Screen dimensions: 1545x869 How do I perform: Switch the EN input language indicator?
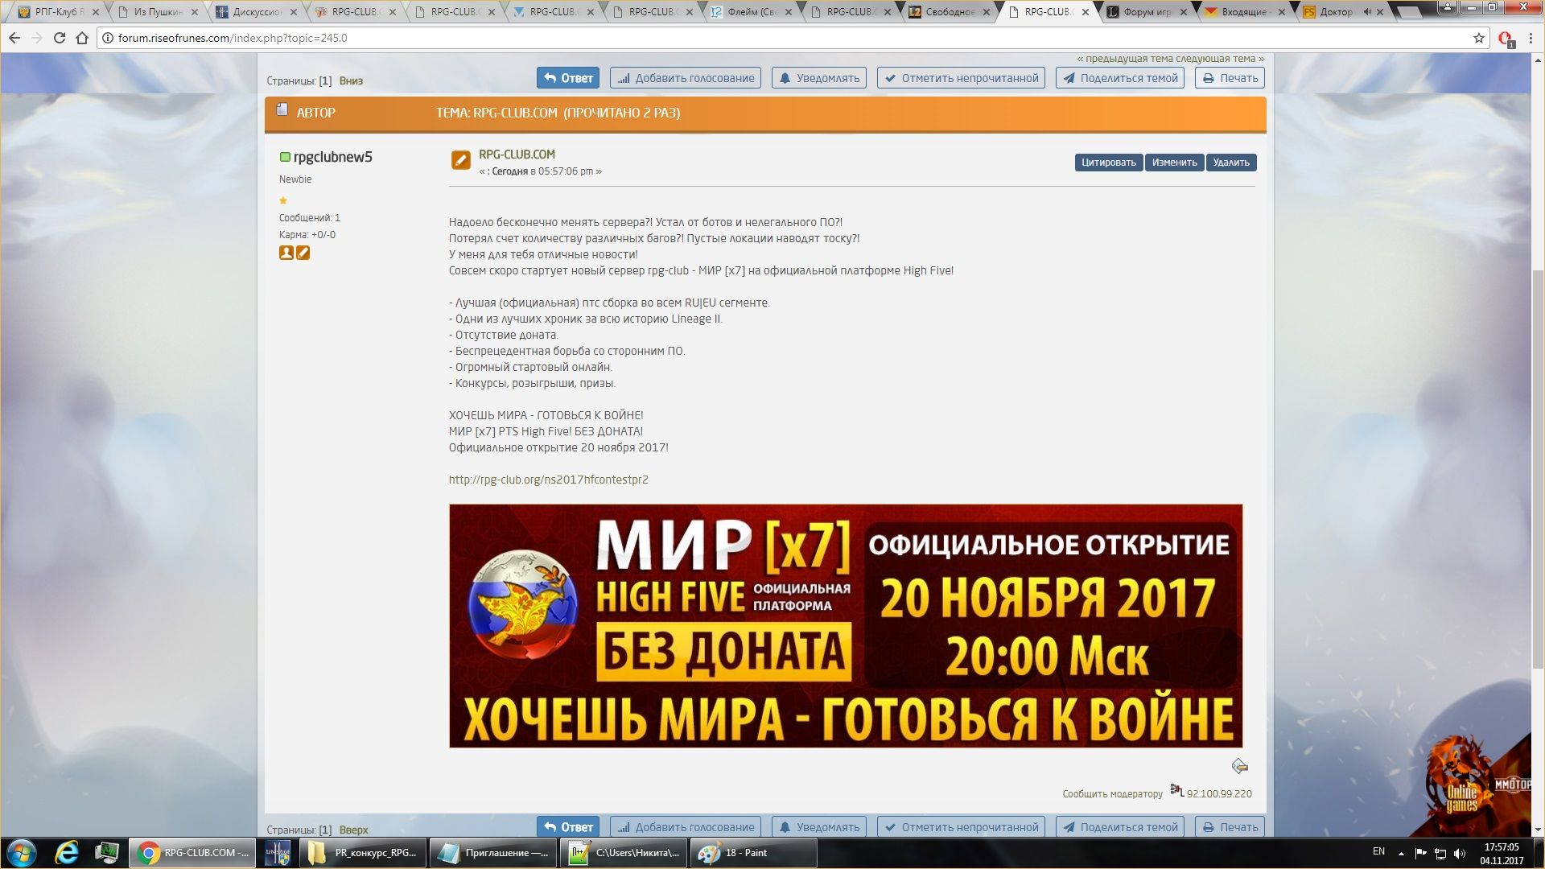pyautogui.click(x=1378, y=851)
